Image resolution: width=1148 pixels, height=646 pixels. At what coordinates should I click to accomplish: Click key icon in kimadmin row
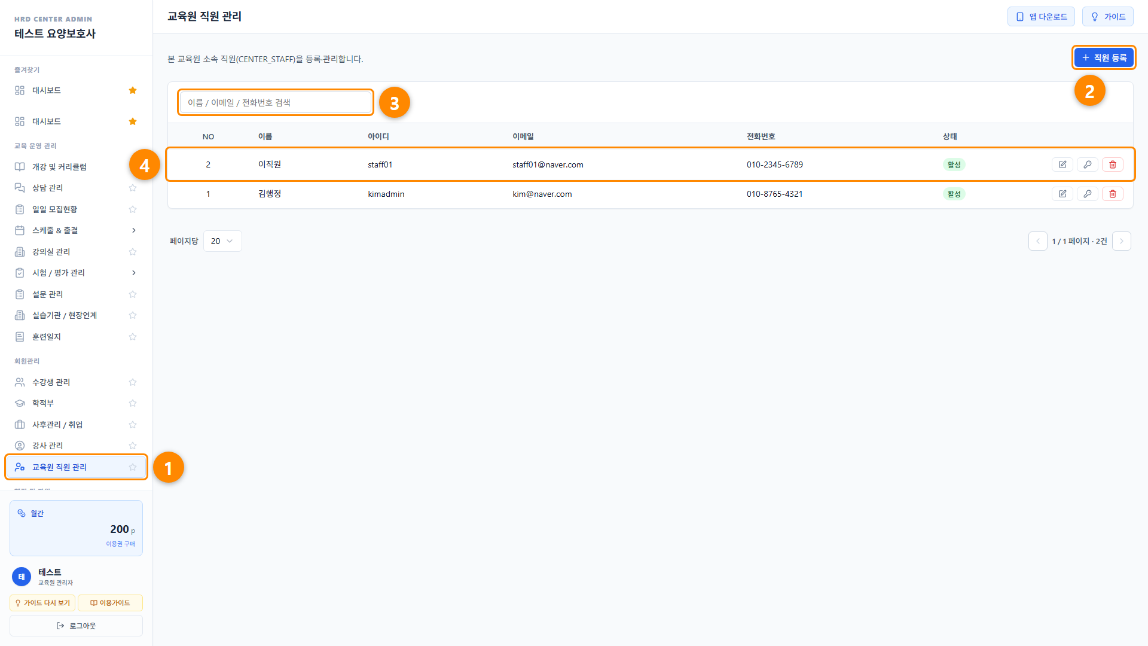coord(1088,194)
